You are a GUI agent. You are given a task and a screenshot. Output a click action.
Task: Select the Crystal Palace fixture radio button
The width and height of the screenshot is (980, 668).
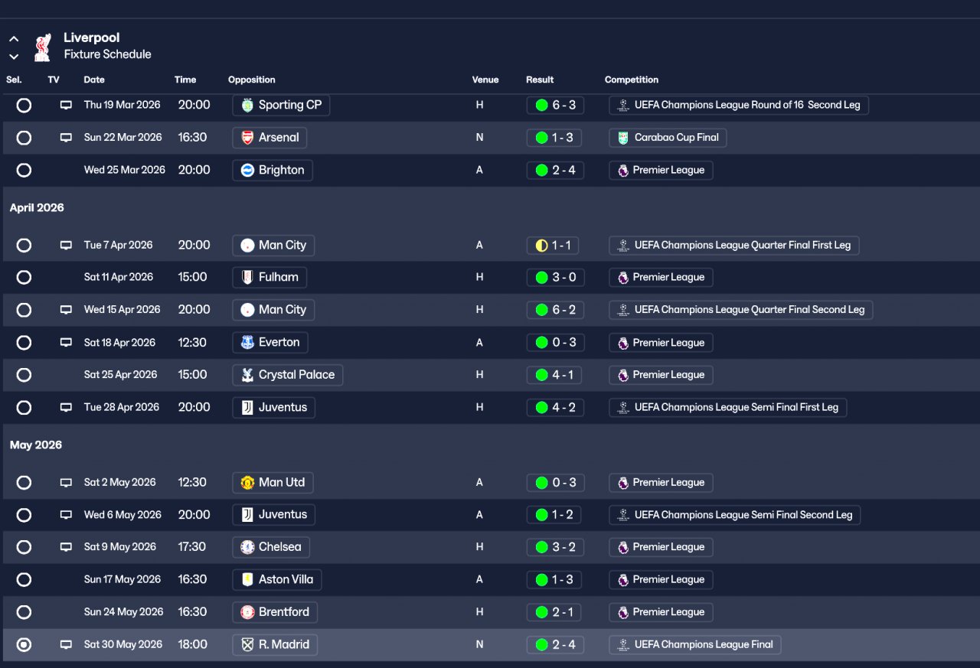click(x=24, y=375)
